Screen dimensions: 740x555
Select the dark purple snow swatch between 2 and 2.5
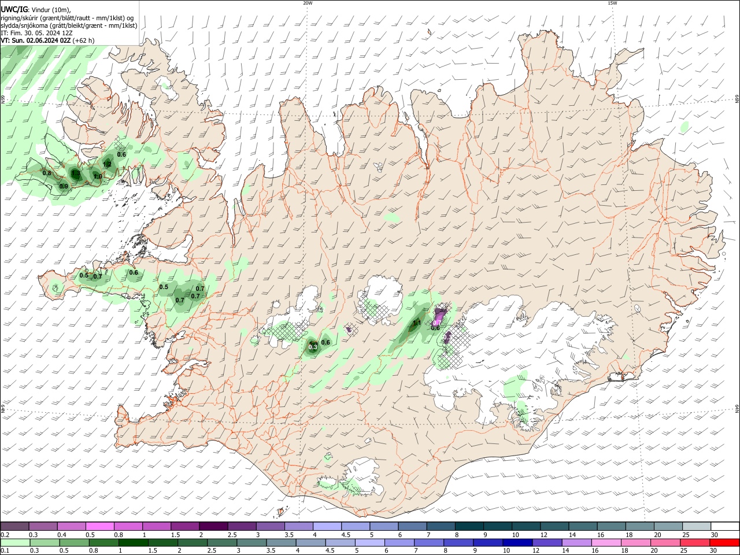click(213, 526)
